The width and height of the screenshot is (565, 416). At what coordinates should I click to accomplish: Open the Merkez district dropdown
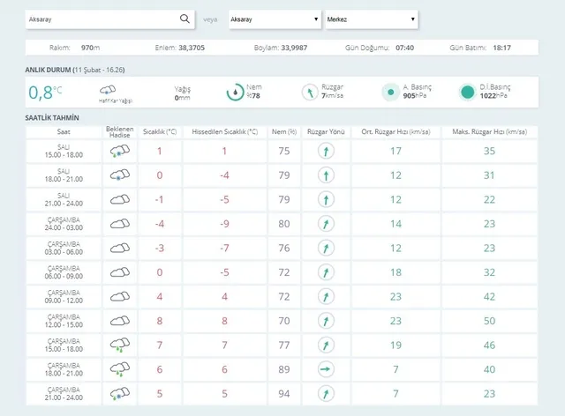[x=372, y=19]
